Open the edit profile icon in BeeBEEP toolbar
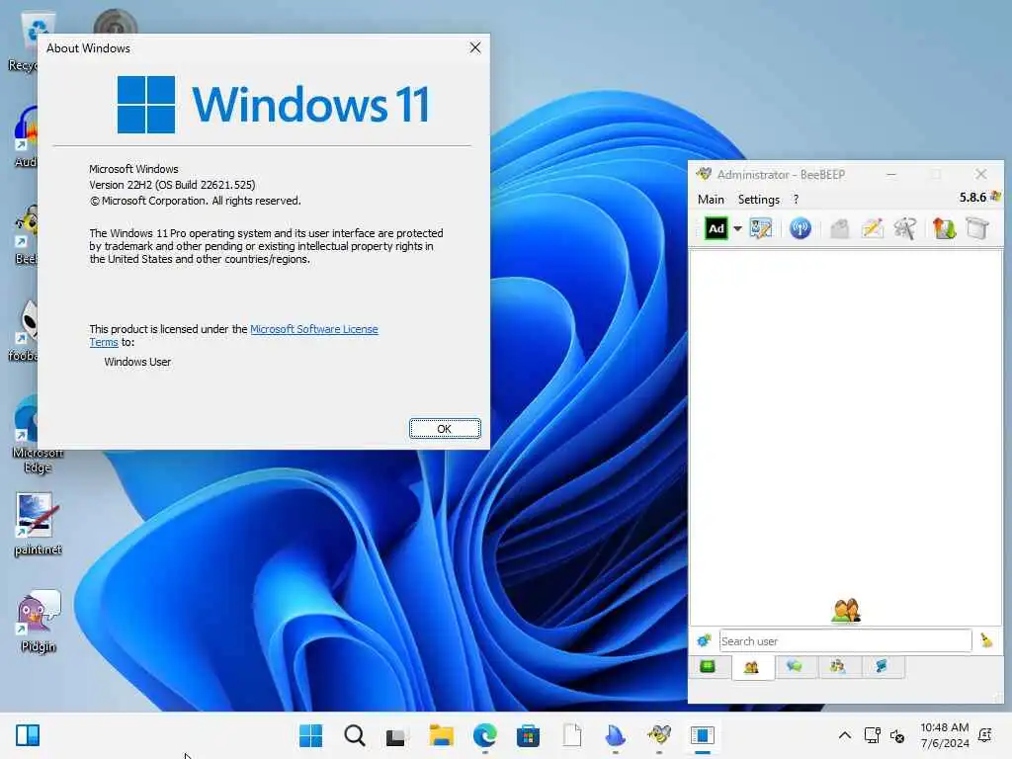 pos(761,228)
